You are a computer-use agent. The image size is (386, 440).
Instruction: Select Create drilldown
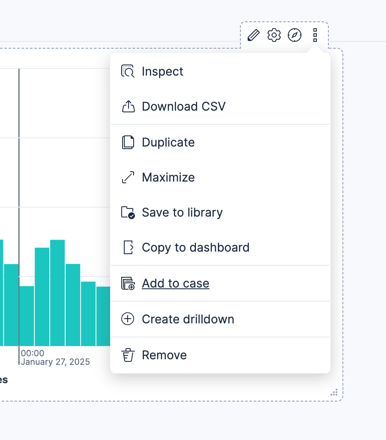(x=188, y=319)
